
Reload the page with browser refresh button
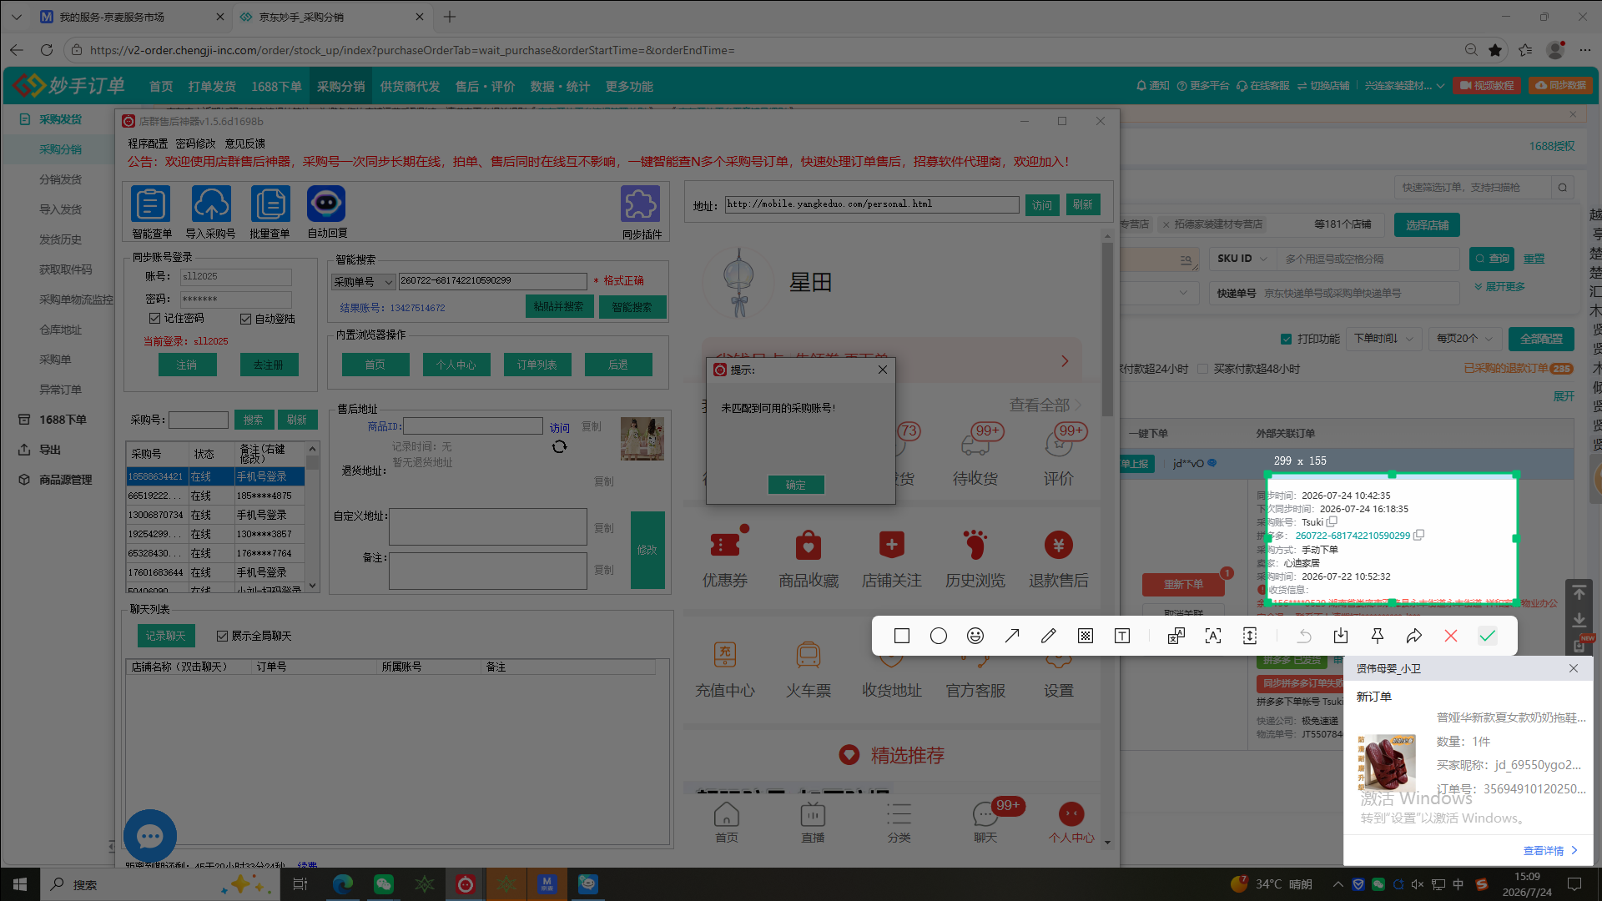(47, 50)
